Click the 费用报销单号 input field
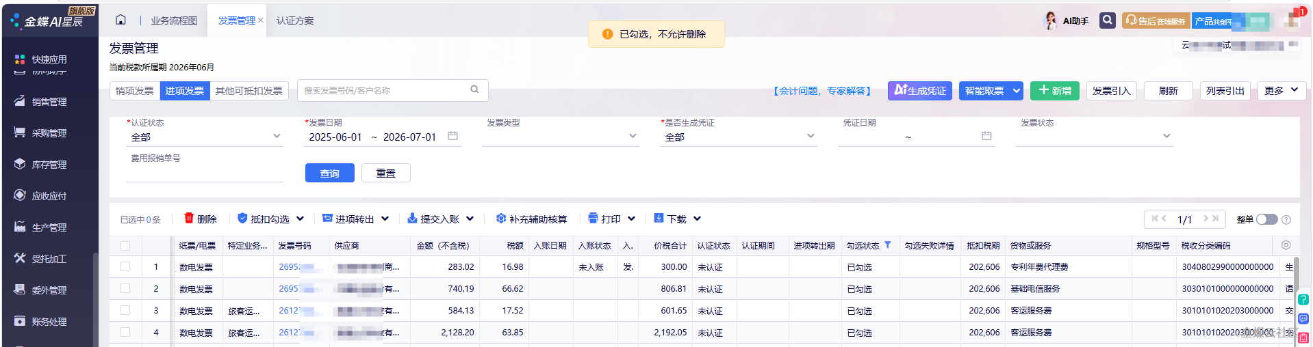This screenshot has width=1313, height=347. tap(205, 173)
